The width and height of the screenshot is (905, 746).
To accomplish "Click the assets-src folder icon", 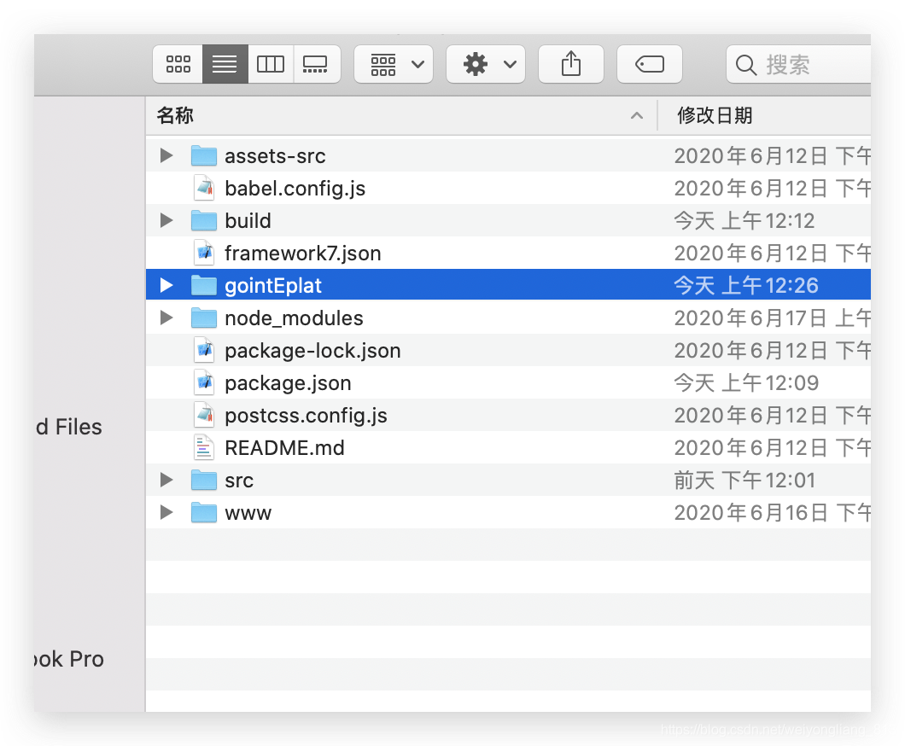I will coord(204,156).
